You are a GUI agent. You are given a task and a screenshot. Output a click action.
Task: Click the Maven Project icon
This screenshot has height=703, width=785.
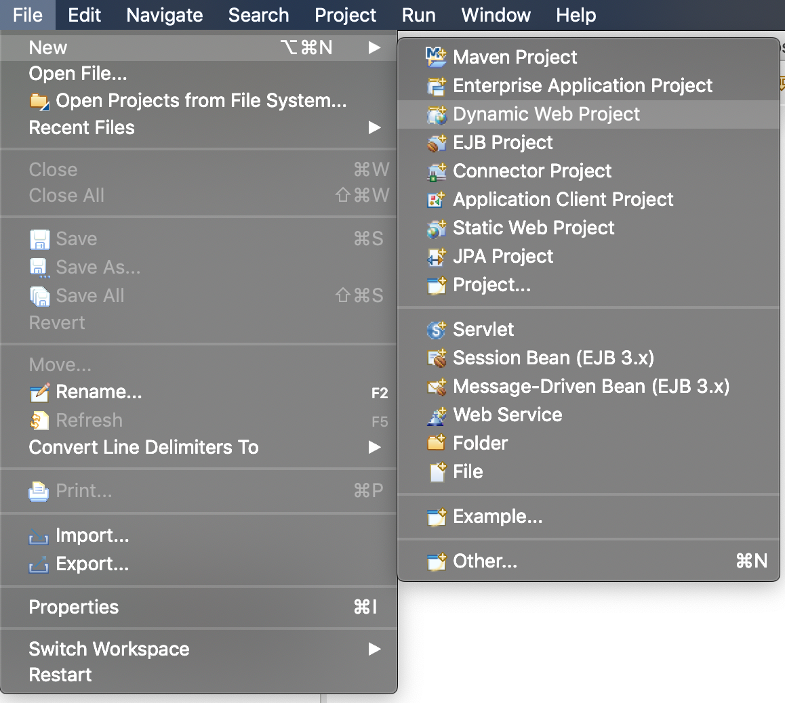coord(436,57)
